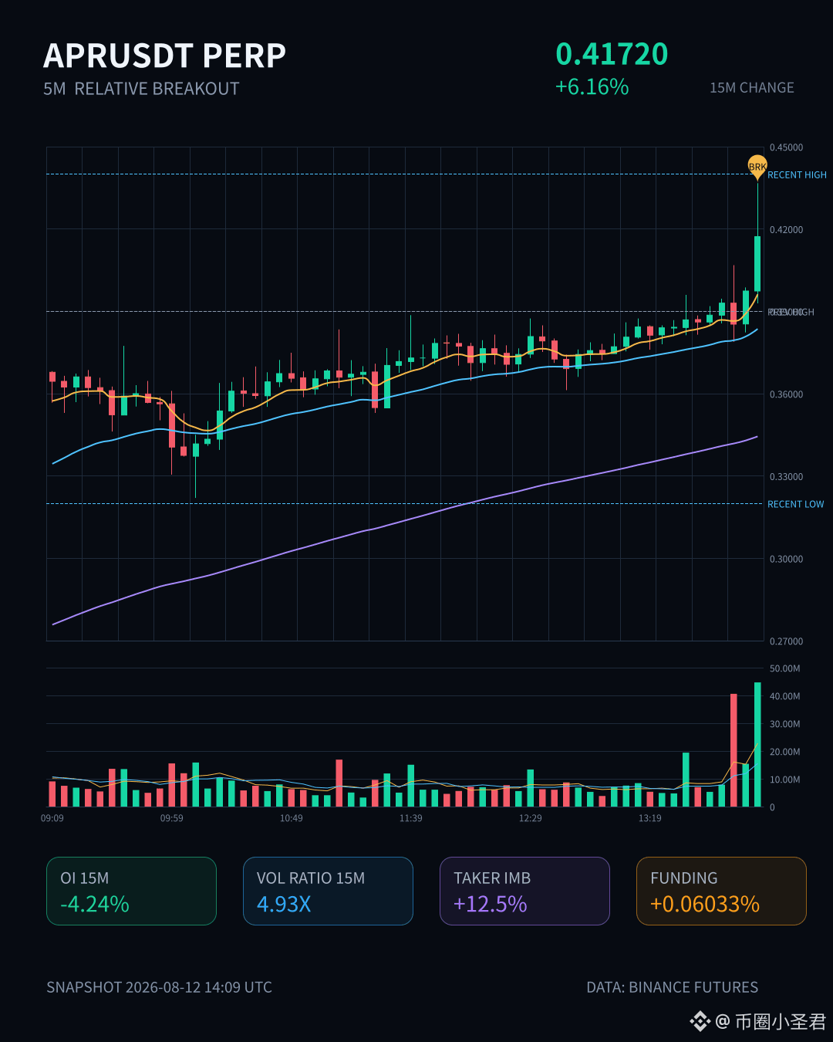Click the 5M RELATIVE BREAKOUT subtitle
The width and height of the screenshot is (833, 1042).
tap(141, 89)
